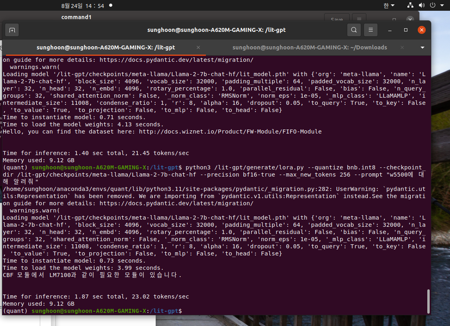Switch to the ~/Downloads terminal tab
450x326 pixels.
(310, 47)
